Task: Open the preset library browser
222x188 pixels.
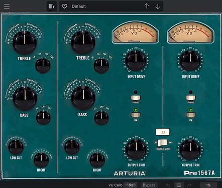Action: click(x=51, y=7)
